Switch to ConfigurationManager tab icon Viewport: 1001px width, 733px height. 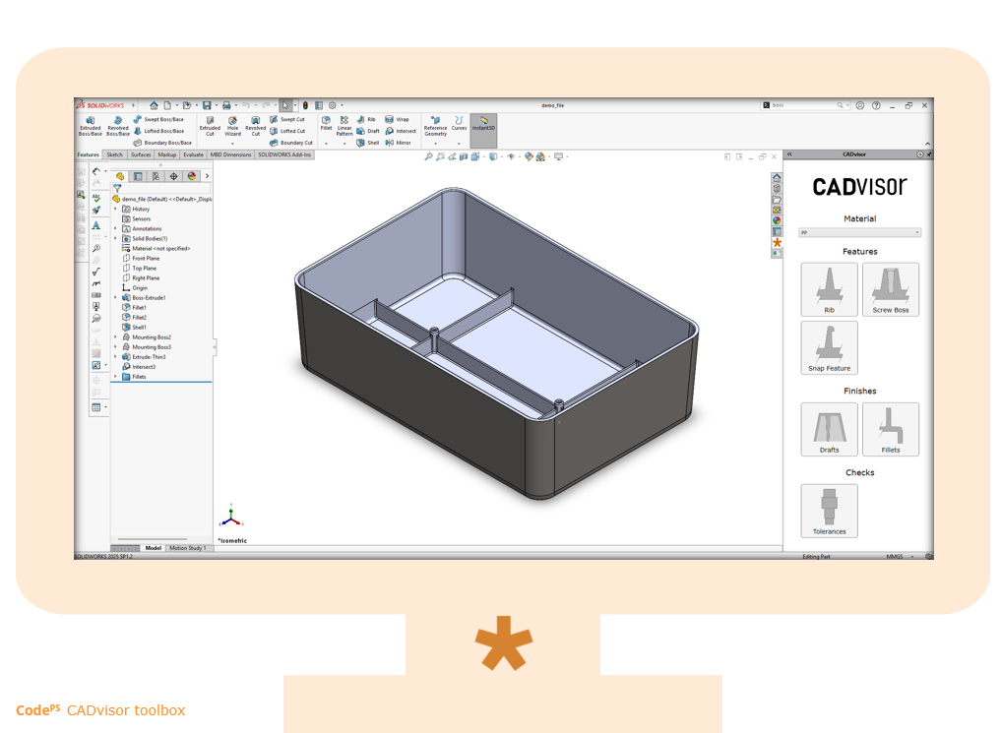pos(156,176)
